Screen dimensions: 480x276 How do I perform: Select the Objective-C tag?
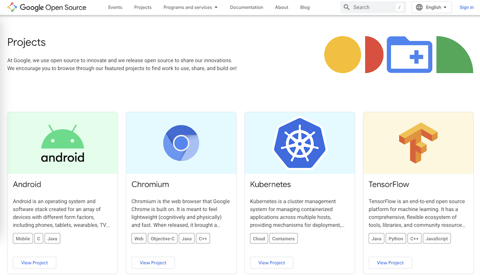[163, 239]
